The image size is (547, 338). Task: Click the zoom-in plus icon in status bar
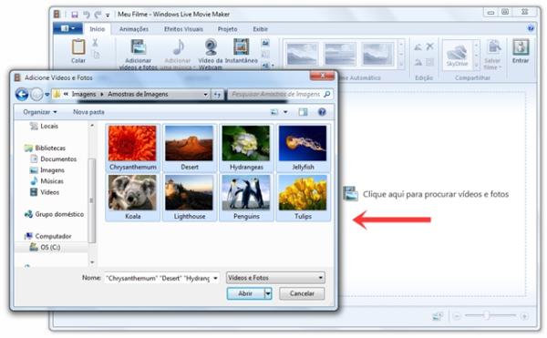pyautogui.click(x=524, y=316)
